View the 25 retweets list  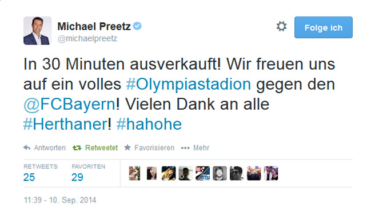pyautogui.click(x=29, y=177)
